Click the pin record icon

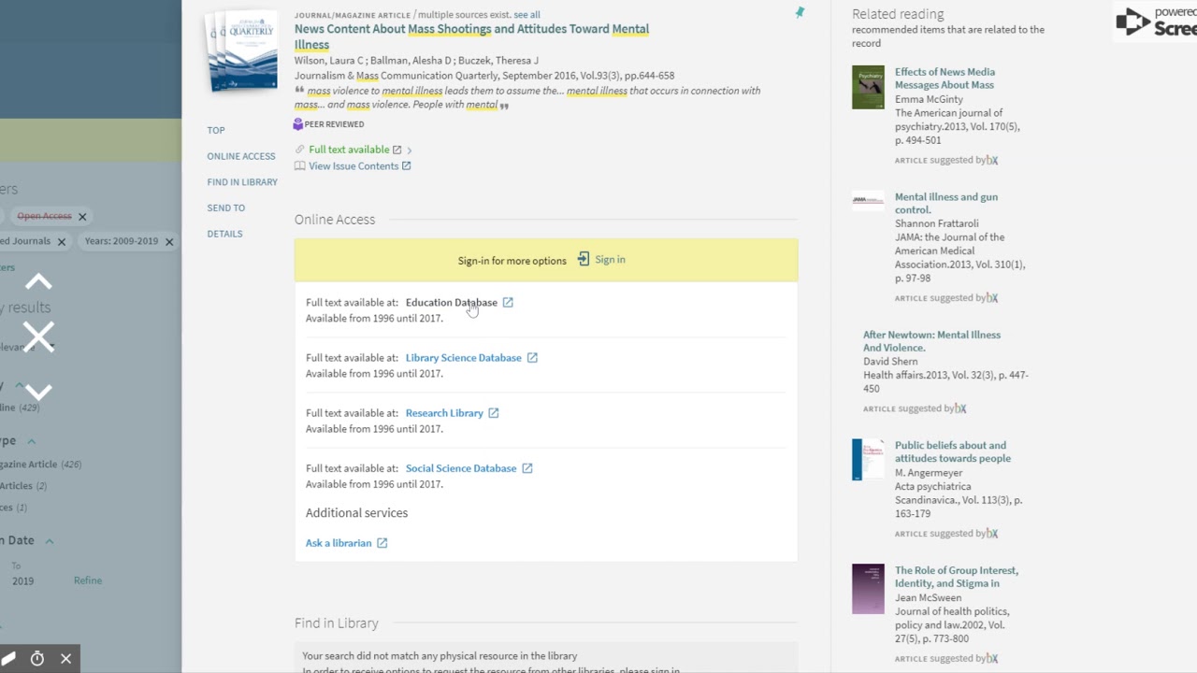point(800,12)
